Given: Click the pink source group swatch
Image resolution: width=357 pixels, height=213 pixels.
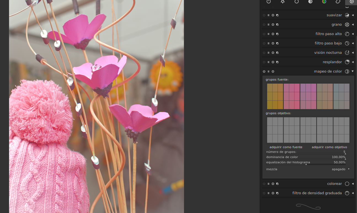Looking at the screenshot, I should (292, 96).
